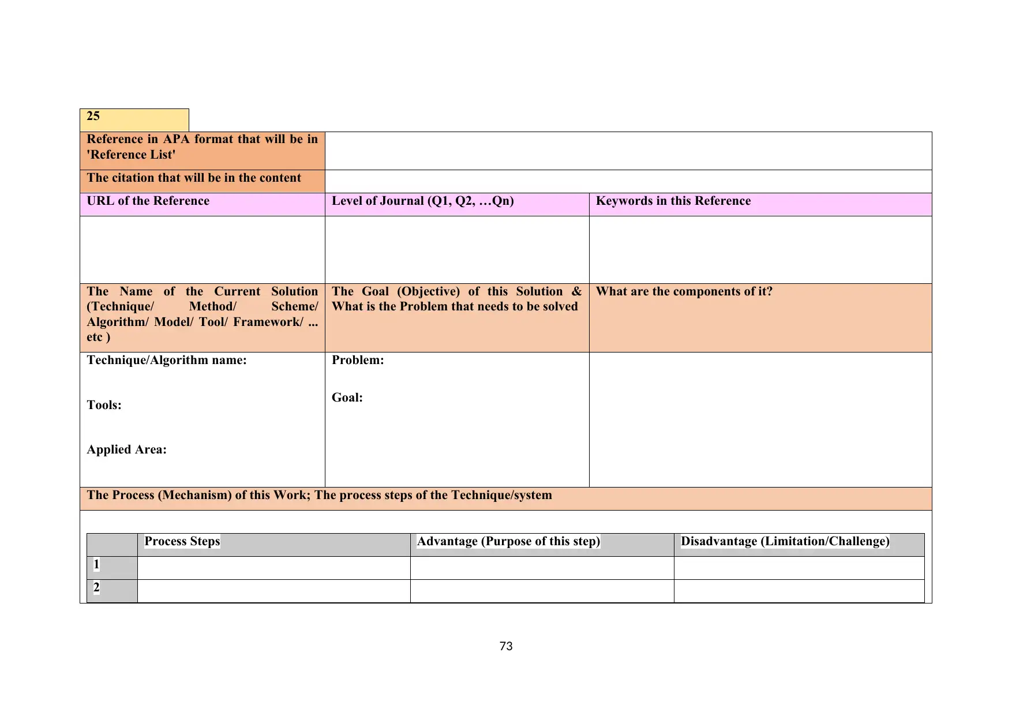1012x716 pixels.
Task: Click the 'Problem:' label
Action: click(358, 360)
